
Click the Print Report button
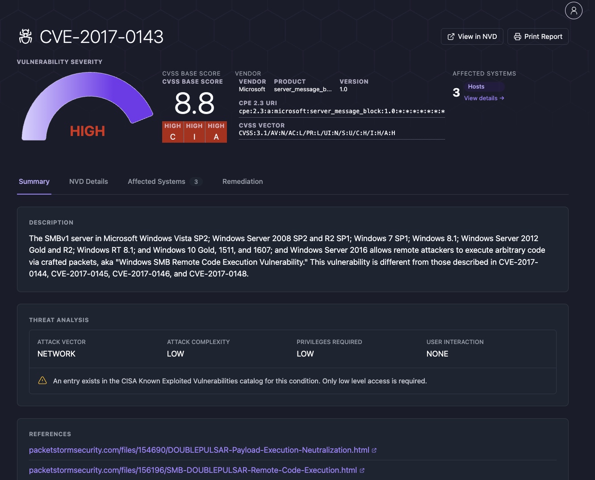(538, 36)
